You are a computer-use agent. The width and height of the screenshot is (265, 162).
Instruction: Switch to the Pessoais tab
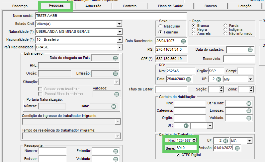(56, 6)
